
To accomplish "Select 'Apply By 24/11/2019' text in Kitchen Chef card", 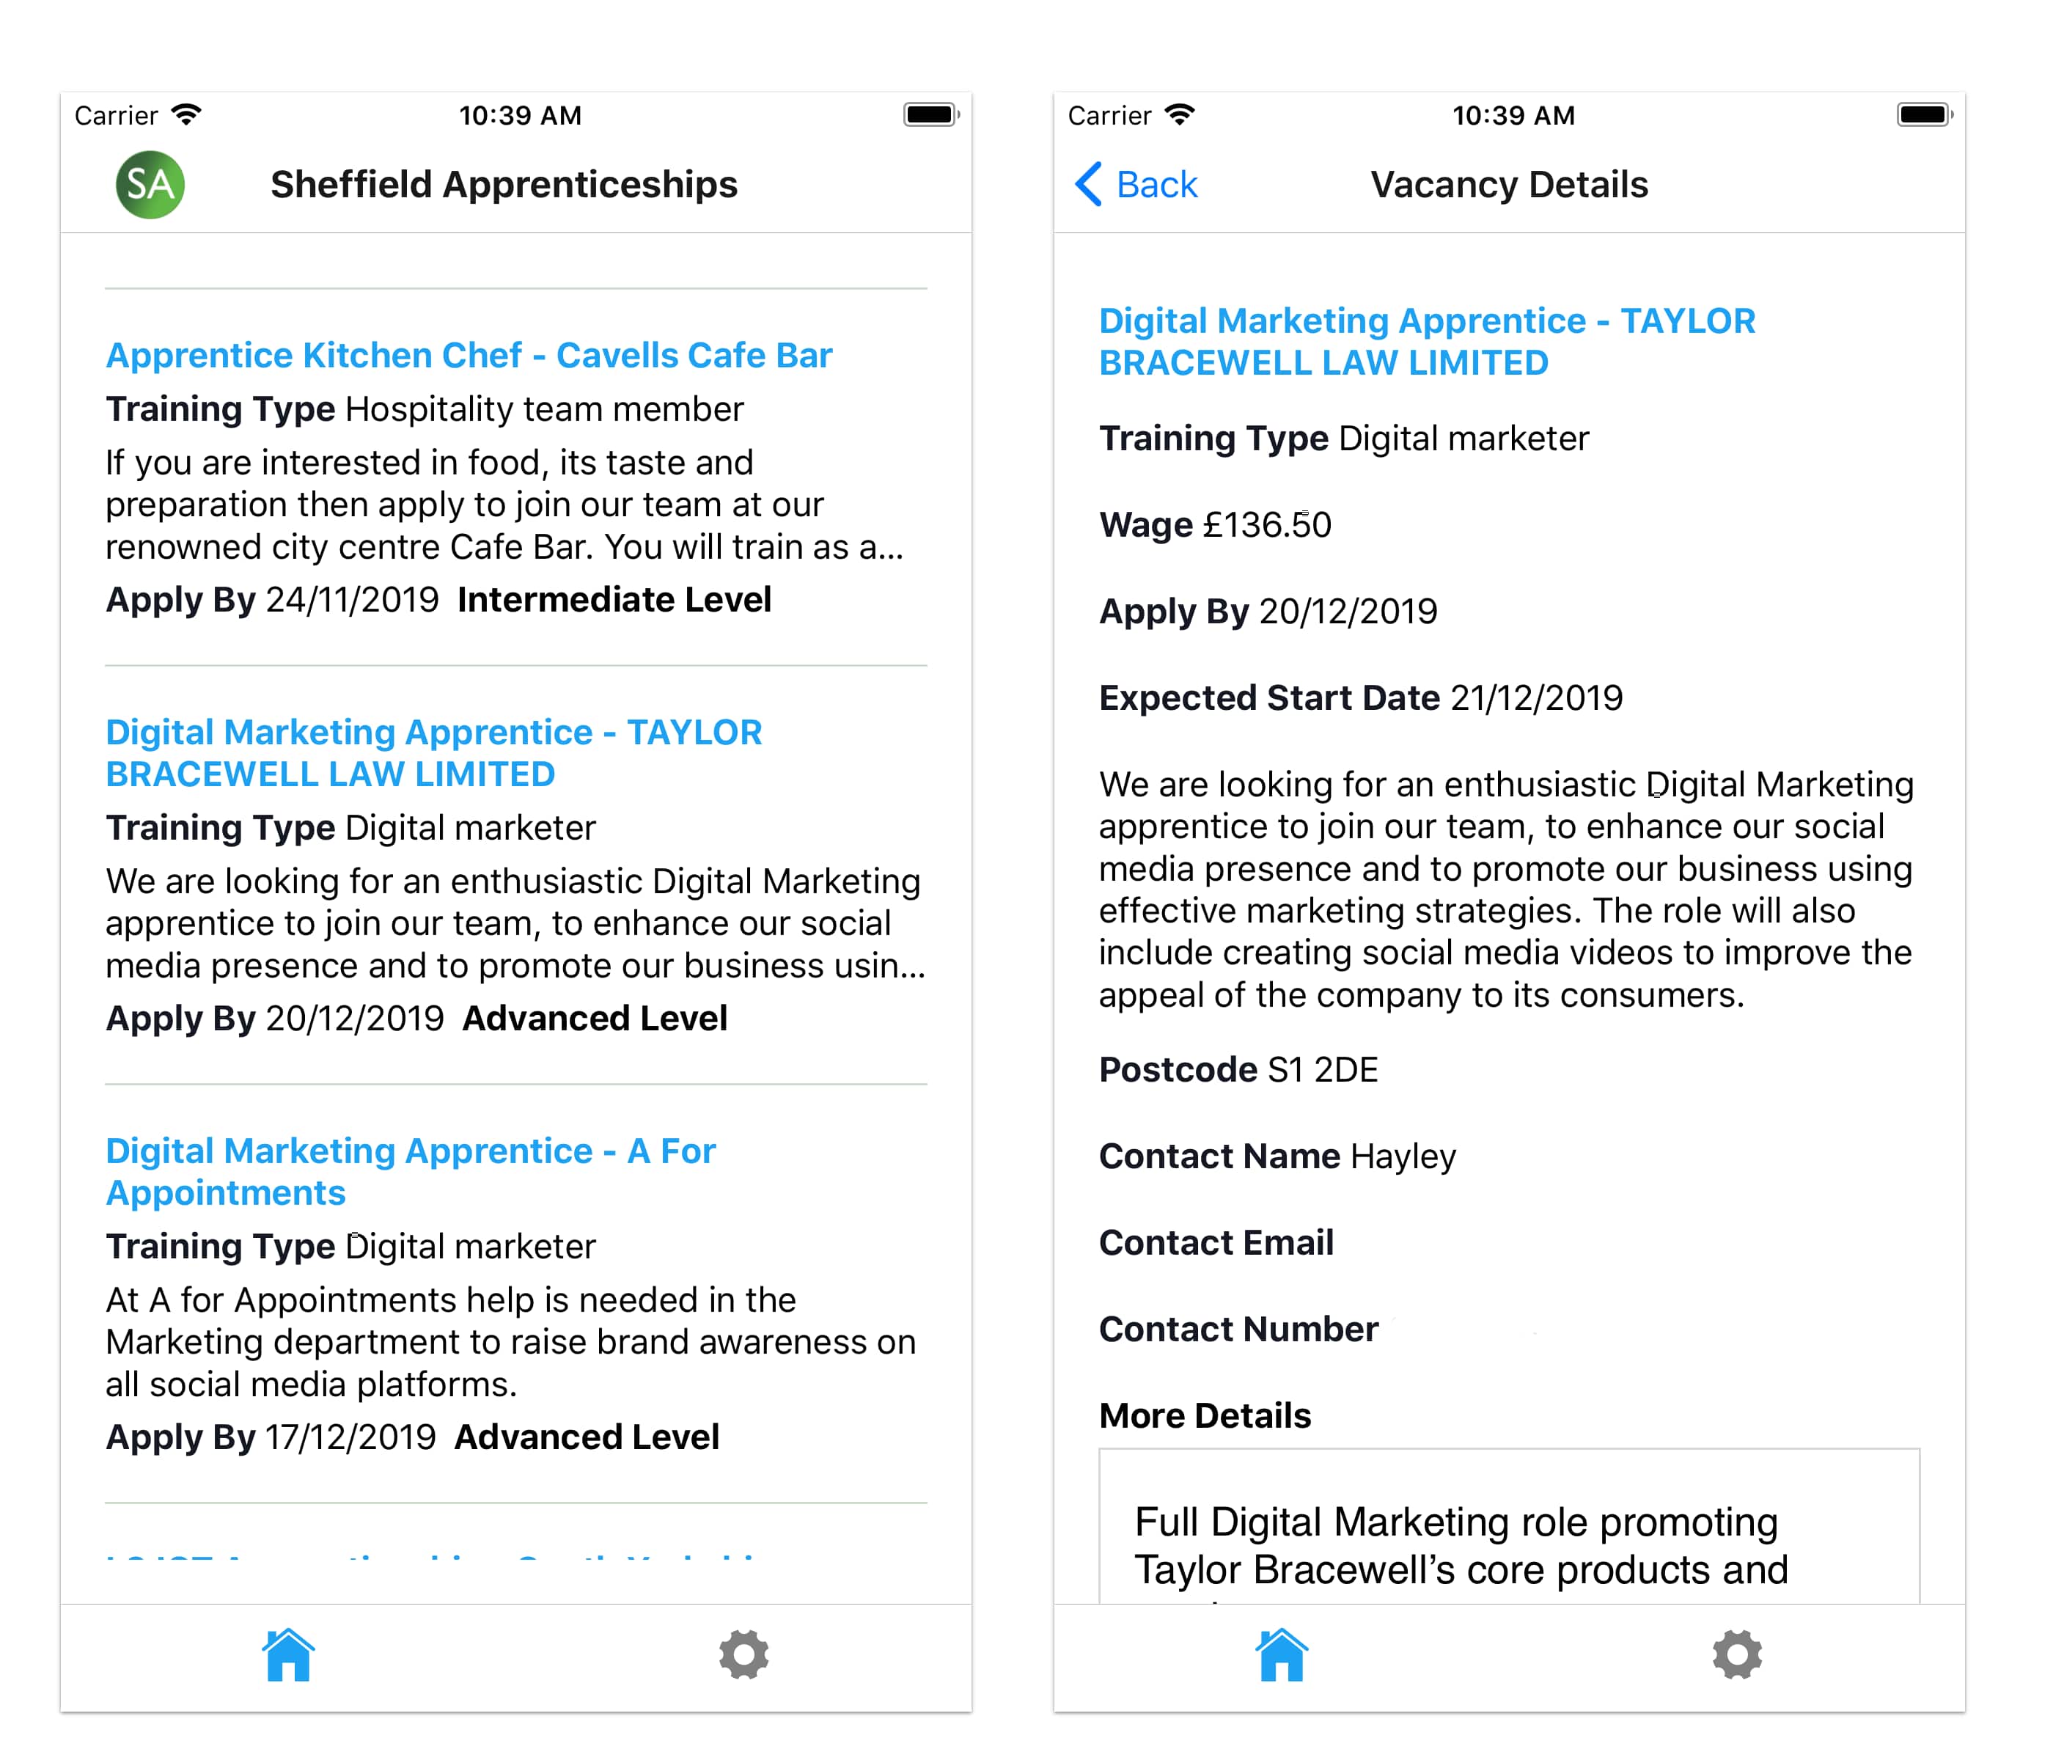I will [273, 600].
